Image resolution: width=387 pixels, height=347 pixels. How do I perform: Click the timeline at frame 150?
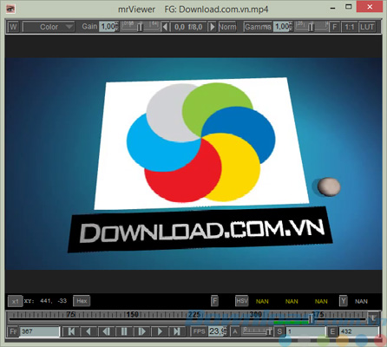[133, 315]
